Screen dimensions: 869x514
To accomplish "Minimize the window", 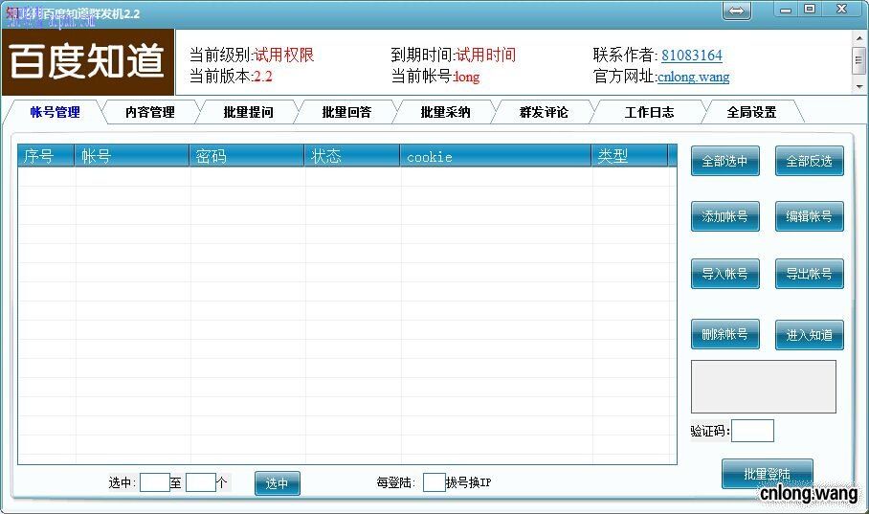I will 786,10.
